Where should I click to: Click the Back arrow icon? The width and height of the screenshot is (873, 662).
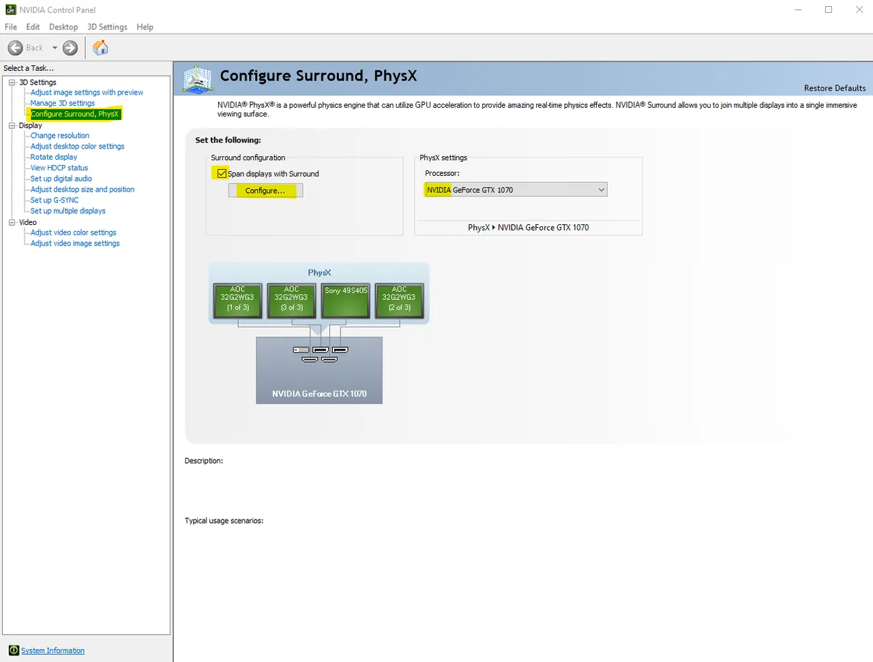pyautogui.click(x=15, y=48)
